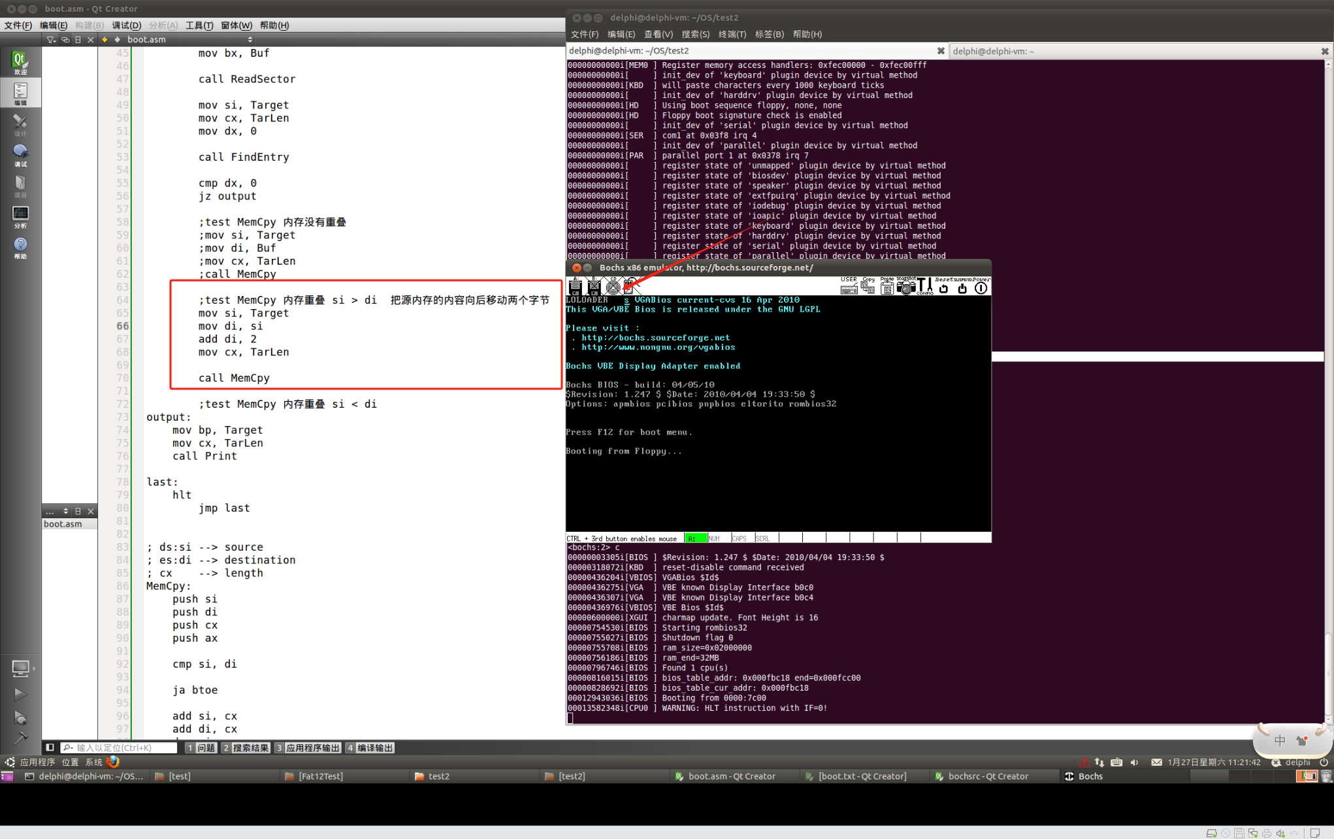Open the Analyze (分析) mode icon

tap(20, 217)
